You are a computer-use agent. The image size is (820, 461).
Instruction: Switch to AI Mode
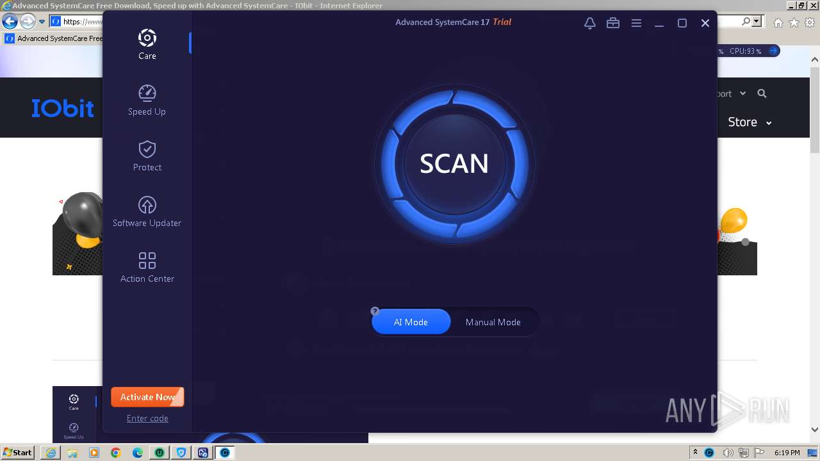click(411, 322)
